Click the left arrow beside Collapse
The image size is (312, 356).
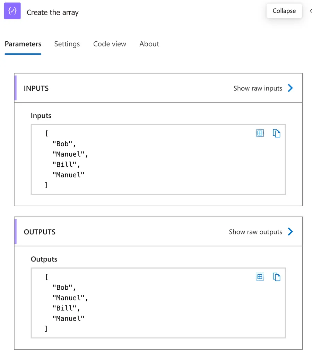tap(310, 11)
